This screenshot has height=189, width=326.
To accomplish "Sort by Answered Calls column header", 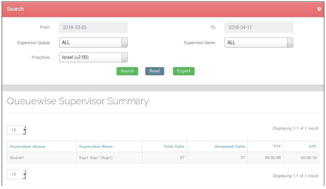I will click(230, 146).
